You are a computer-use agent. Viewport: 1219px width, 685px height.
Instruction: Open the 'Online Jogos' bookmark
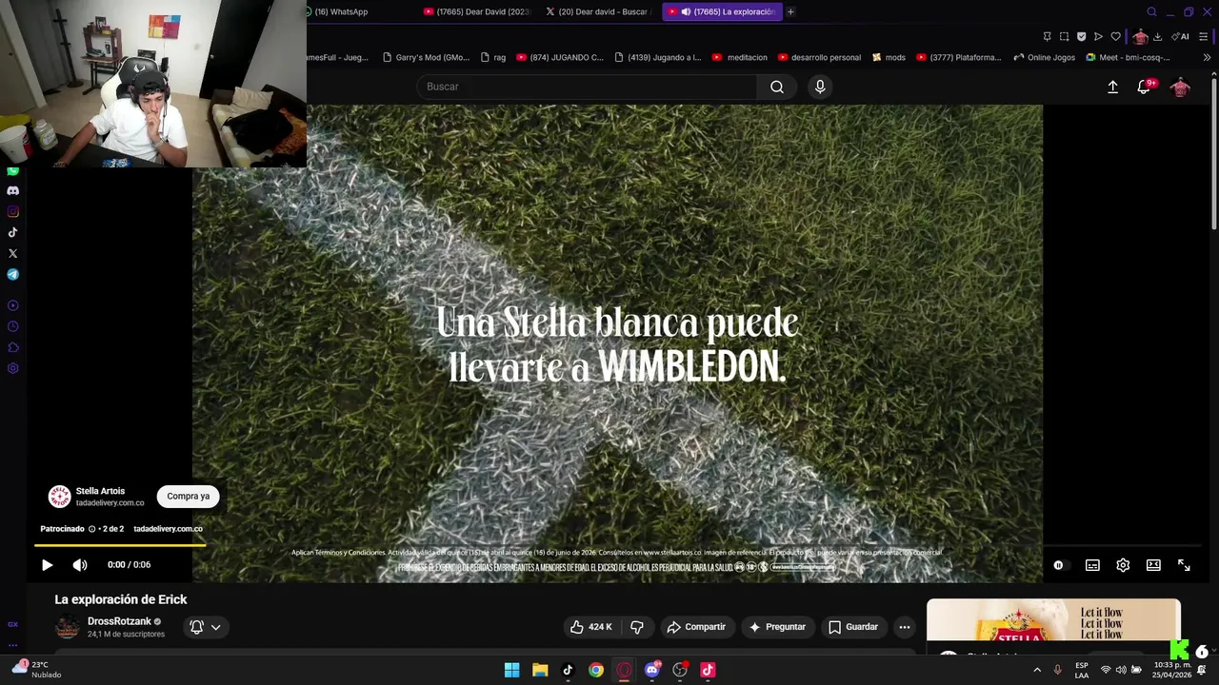pyautogui.click(x=1044, y=57)
